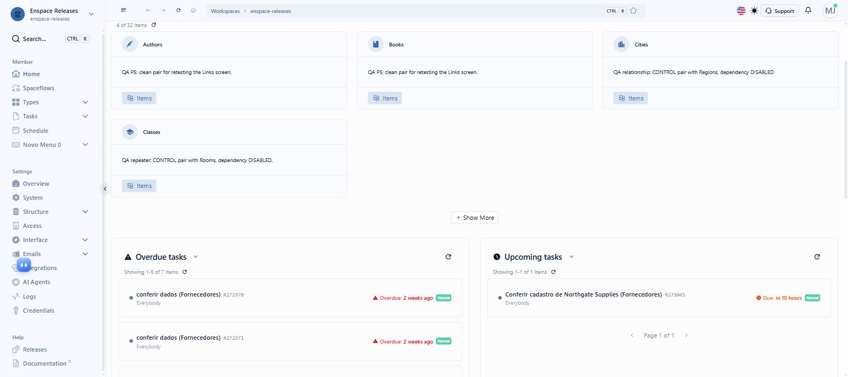848x377 pixels.
Task: Click the System gear icon
Action: click(x=16, y=198)
